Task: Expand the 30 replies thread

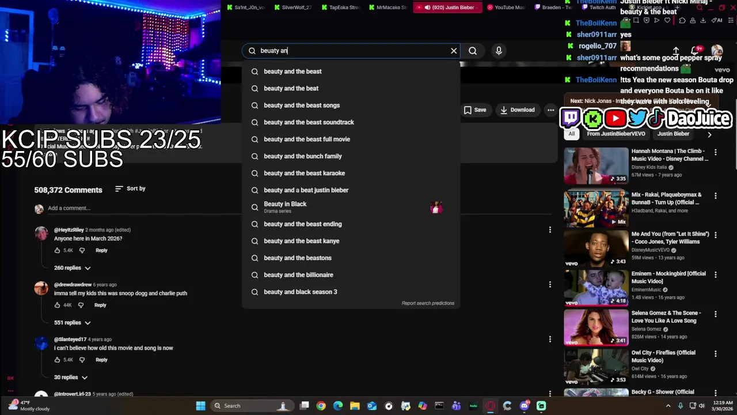Action: coord(71,378)
